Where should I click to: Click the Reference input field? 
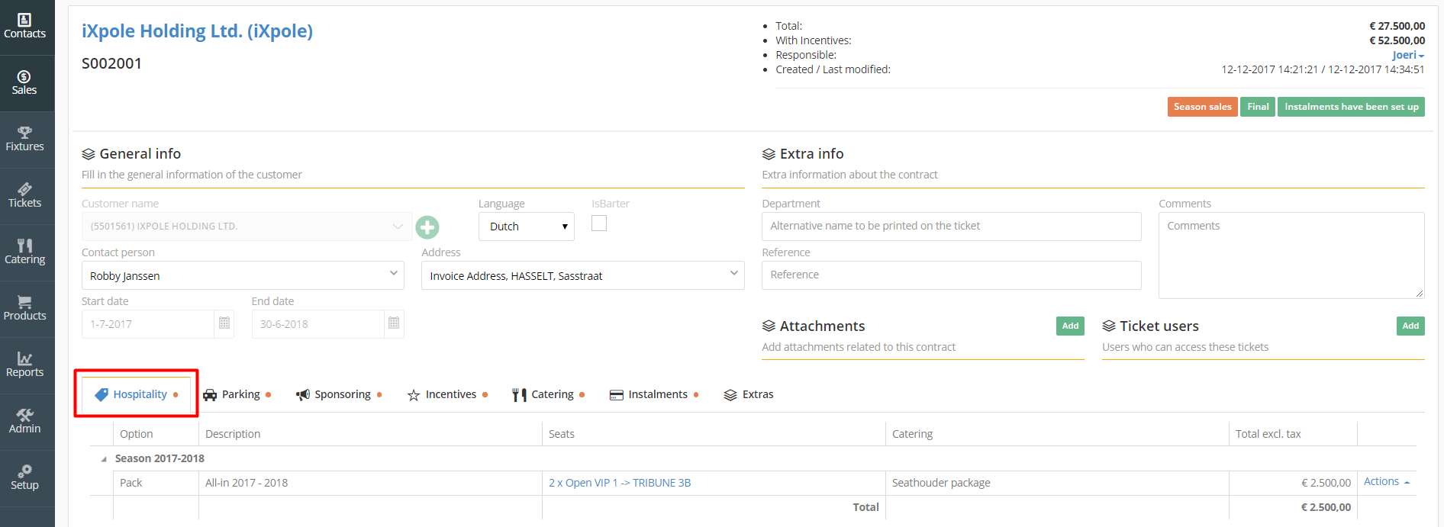click(x=952, y=275)
